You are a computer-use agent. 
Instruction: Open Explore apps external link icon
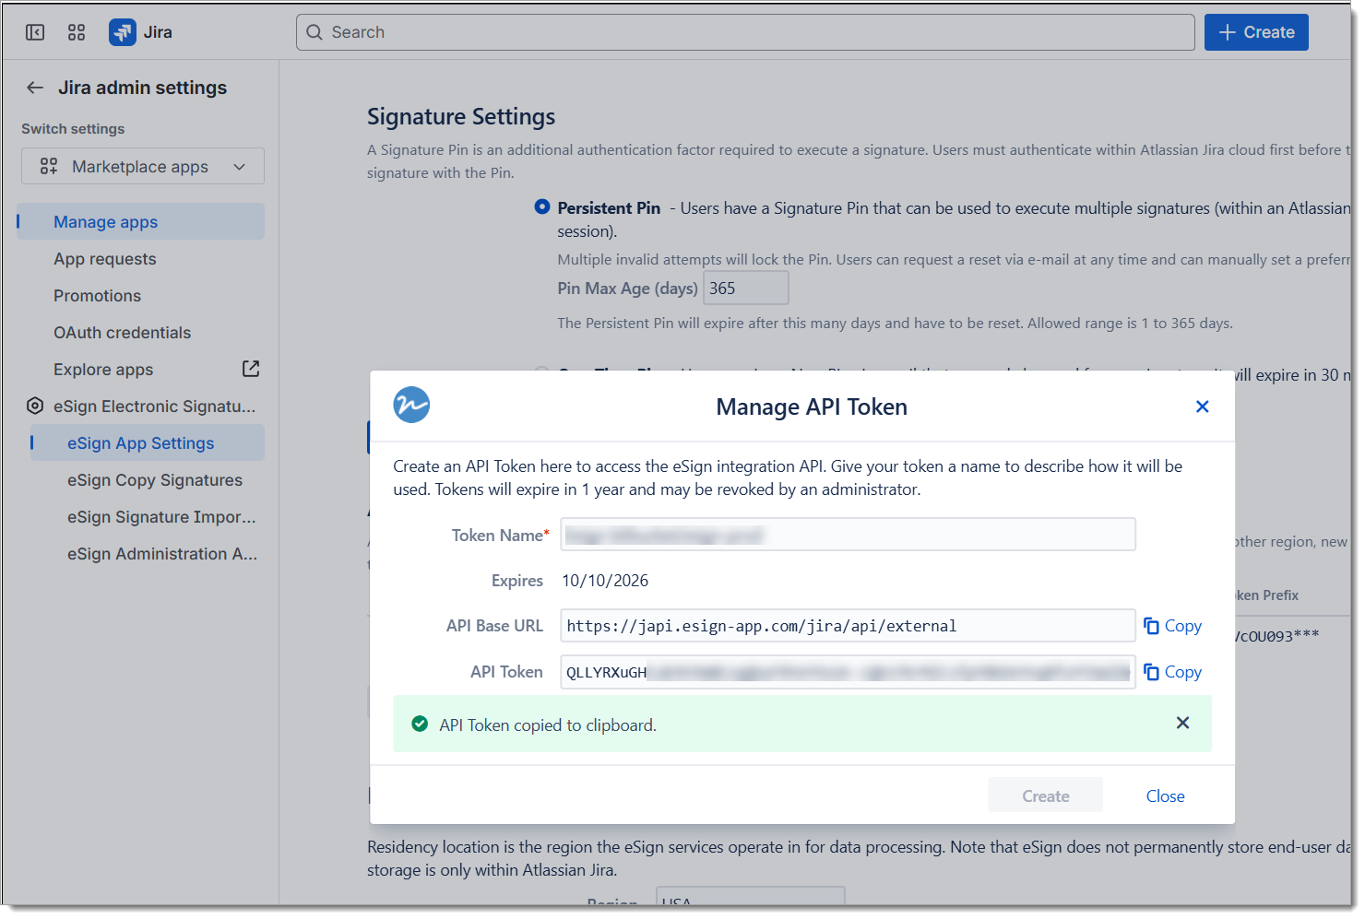click(x=250, y=369)
